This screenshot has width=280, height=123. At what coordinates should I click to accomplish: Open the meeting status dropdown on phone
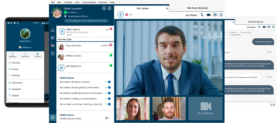pyautogui.click(x=25, y=47)
